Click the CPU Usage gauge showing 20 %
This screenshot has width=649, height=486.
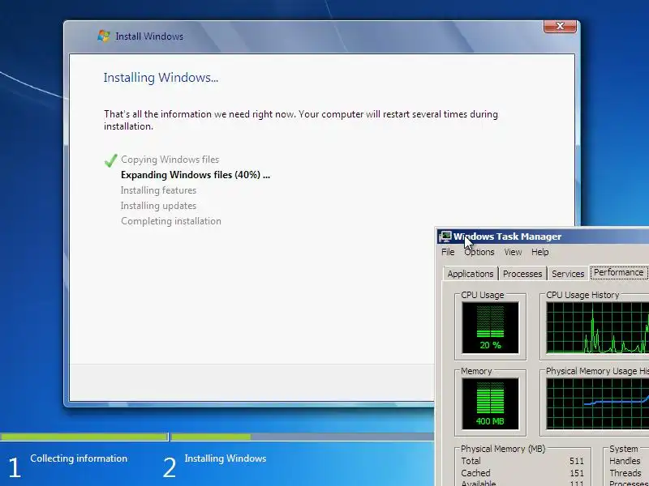490,328
